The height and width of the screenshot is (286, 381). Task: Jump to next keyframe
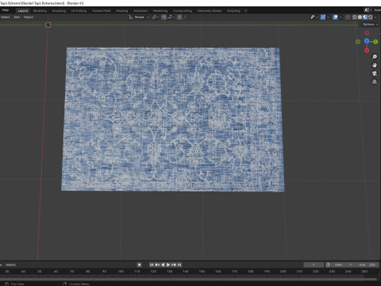click(174, 265)
